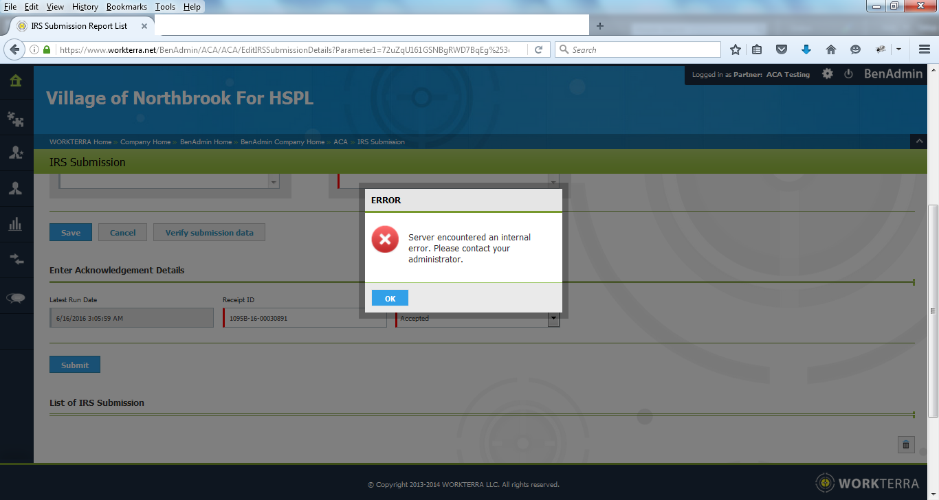The width and height of the screenshot is (939, 500).
Task: Click the page vertical scrollbar
Action: pos(933,309)
